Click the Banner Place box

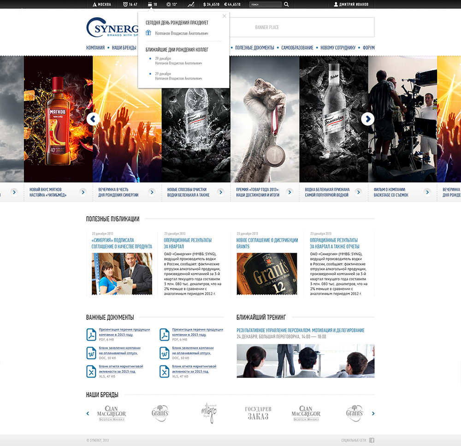click(x=301, y=27)
